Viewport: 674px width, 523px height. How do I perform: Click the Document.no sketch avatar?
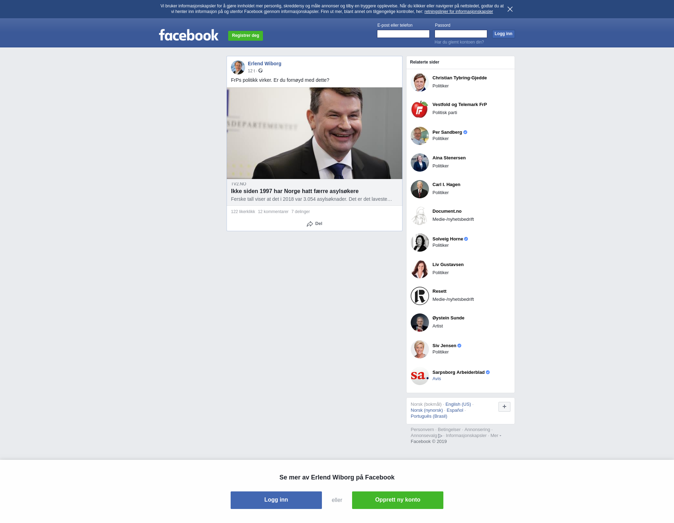coord(419,216)
